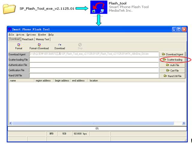Click the name column header
Image resolution: width=192 pixels, height=144 pixels.
[22, 81]
